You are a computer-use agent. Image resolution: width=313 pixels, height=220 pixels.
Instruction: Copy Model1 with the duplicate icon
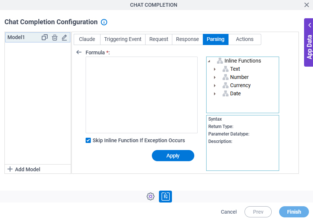45,37
